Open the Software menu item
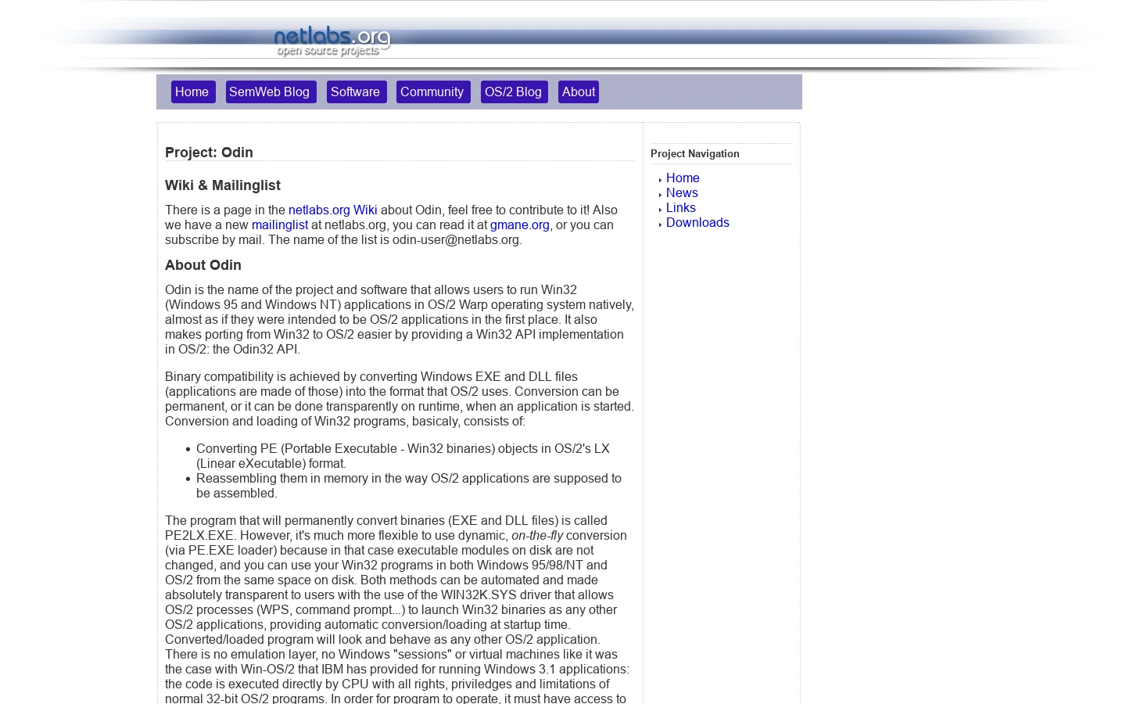 tap(356, 92)
